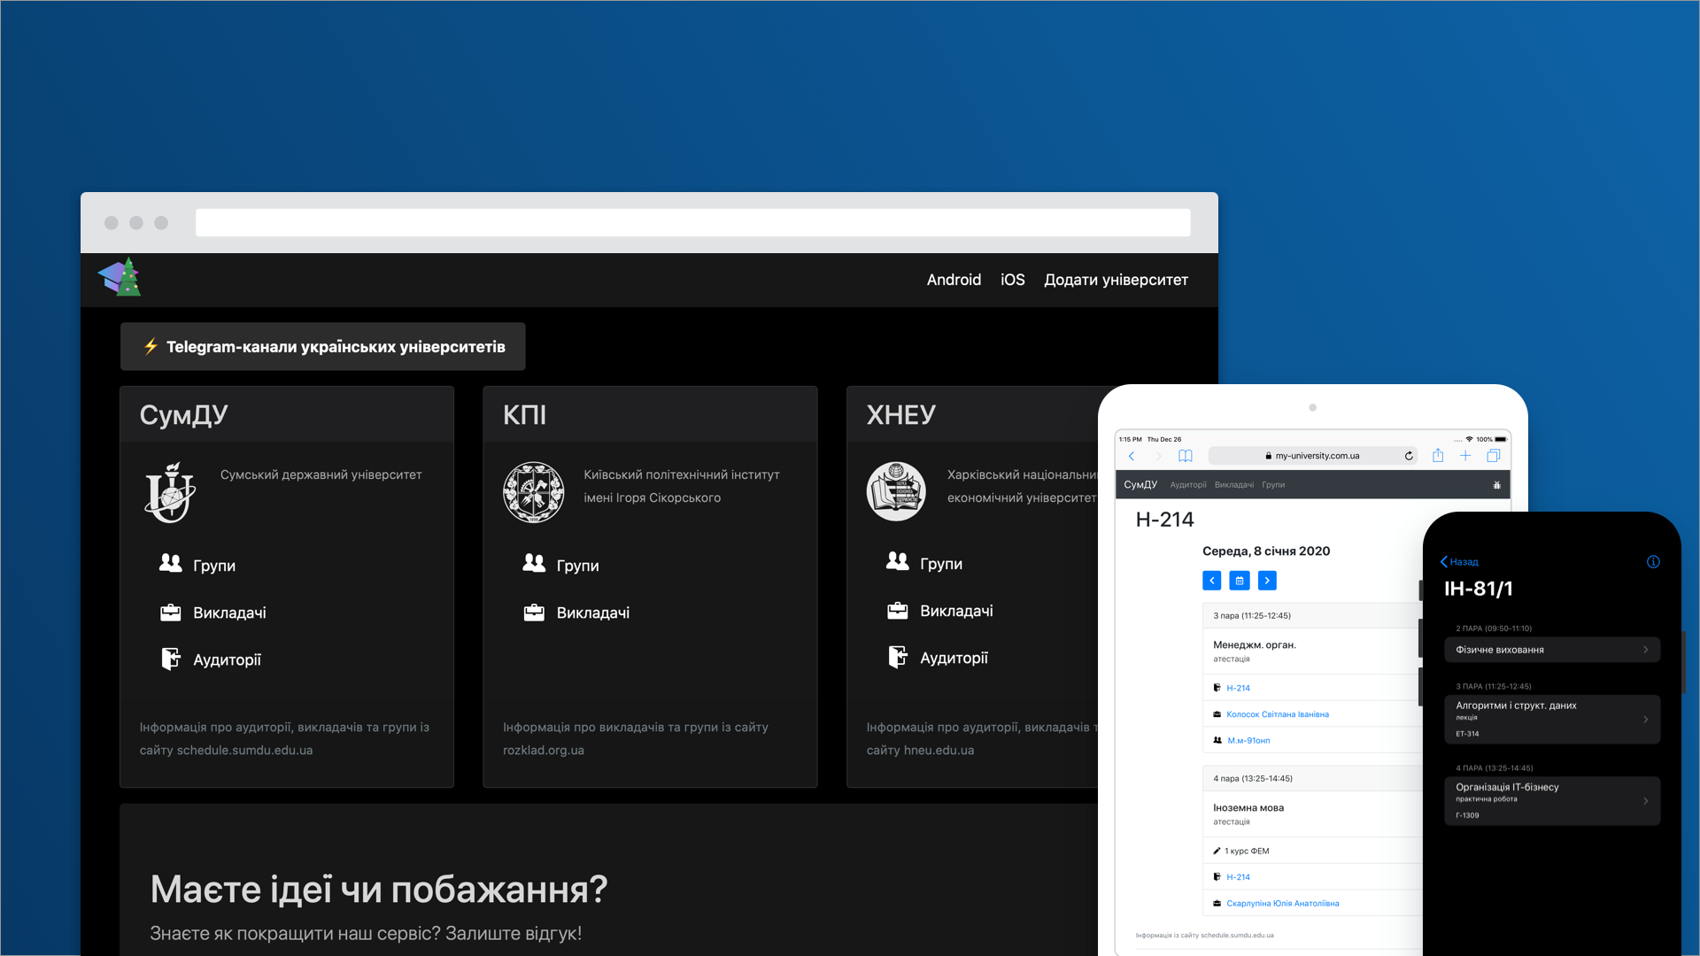Image resolution: width=1700 pixels, height=956 pixels.
Task: Open 'Викладачі' in the КПІ card
Action: [x=593, y=613]
